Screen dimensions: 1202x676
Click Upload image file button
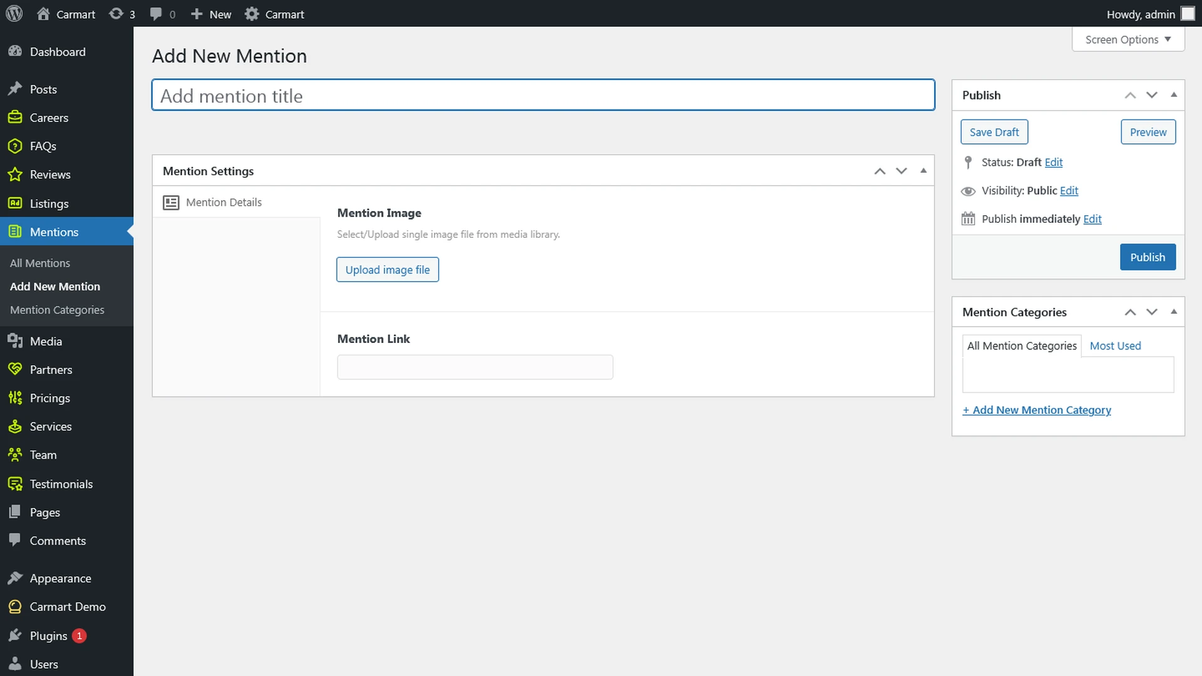pos(388,270)
